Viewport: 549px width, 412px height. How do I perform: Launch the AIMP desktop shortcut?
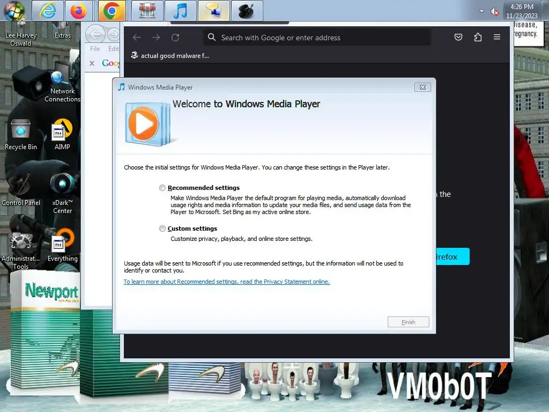click(62, 135)
